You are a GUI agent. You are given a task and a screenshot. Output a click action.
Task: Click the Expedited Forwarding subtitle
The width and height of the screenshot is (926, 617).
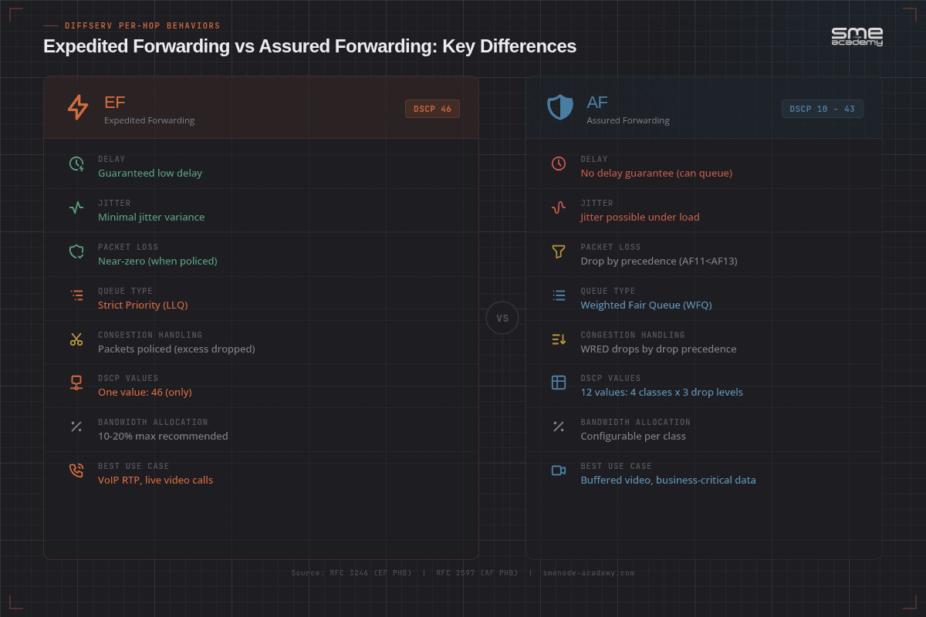coord(149,120)
